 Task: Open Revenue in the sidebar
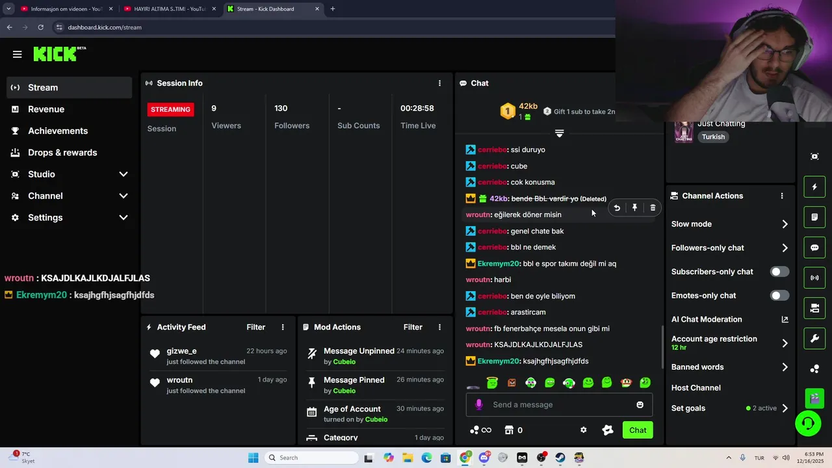coord(70,109)
